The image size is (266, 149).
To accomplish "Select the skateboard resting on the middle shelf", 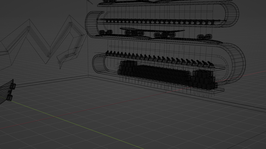I will (x=152, y=32).
